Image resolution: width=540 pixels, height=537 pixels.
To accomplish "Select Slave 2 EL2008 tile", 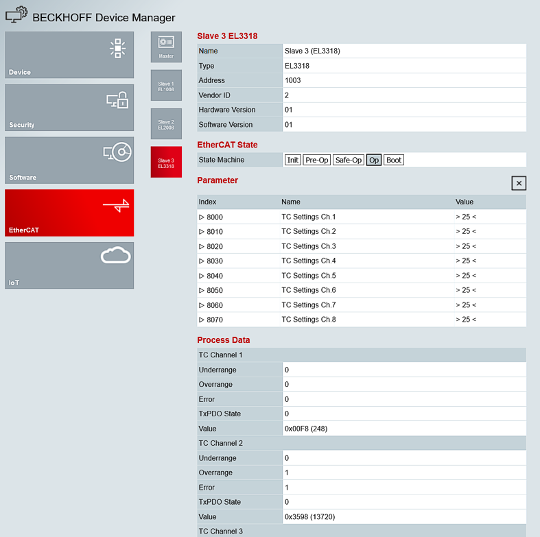I will click(x=166, y=123).
